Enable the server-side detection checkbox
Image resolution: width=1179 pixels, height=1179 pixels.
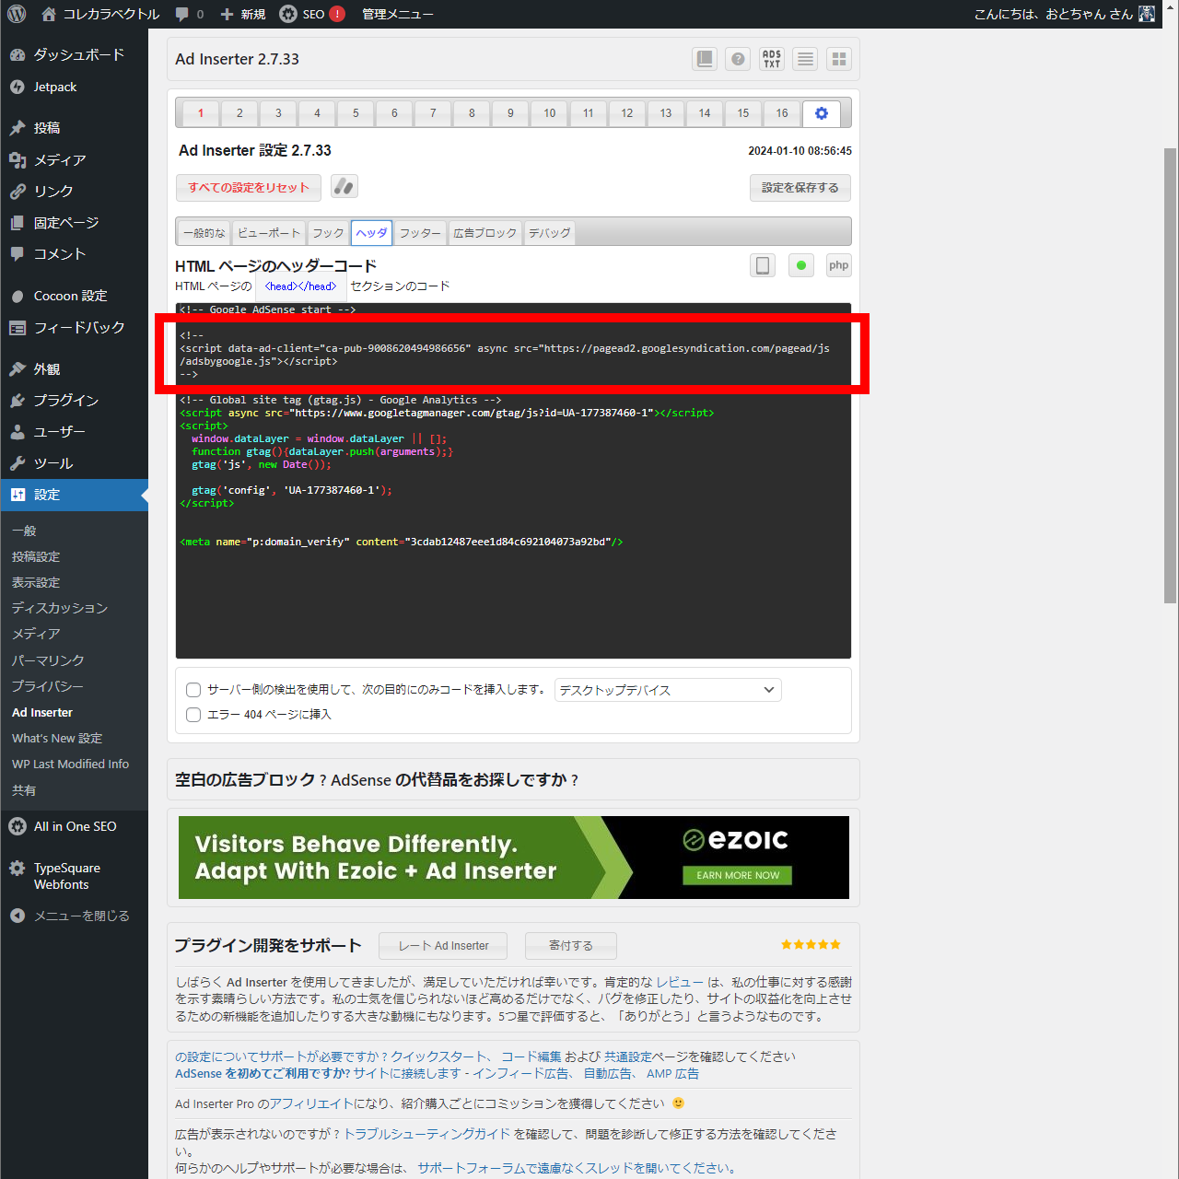point(193,690)
